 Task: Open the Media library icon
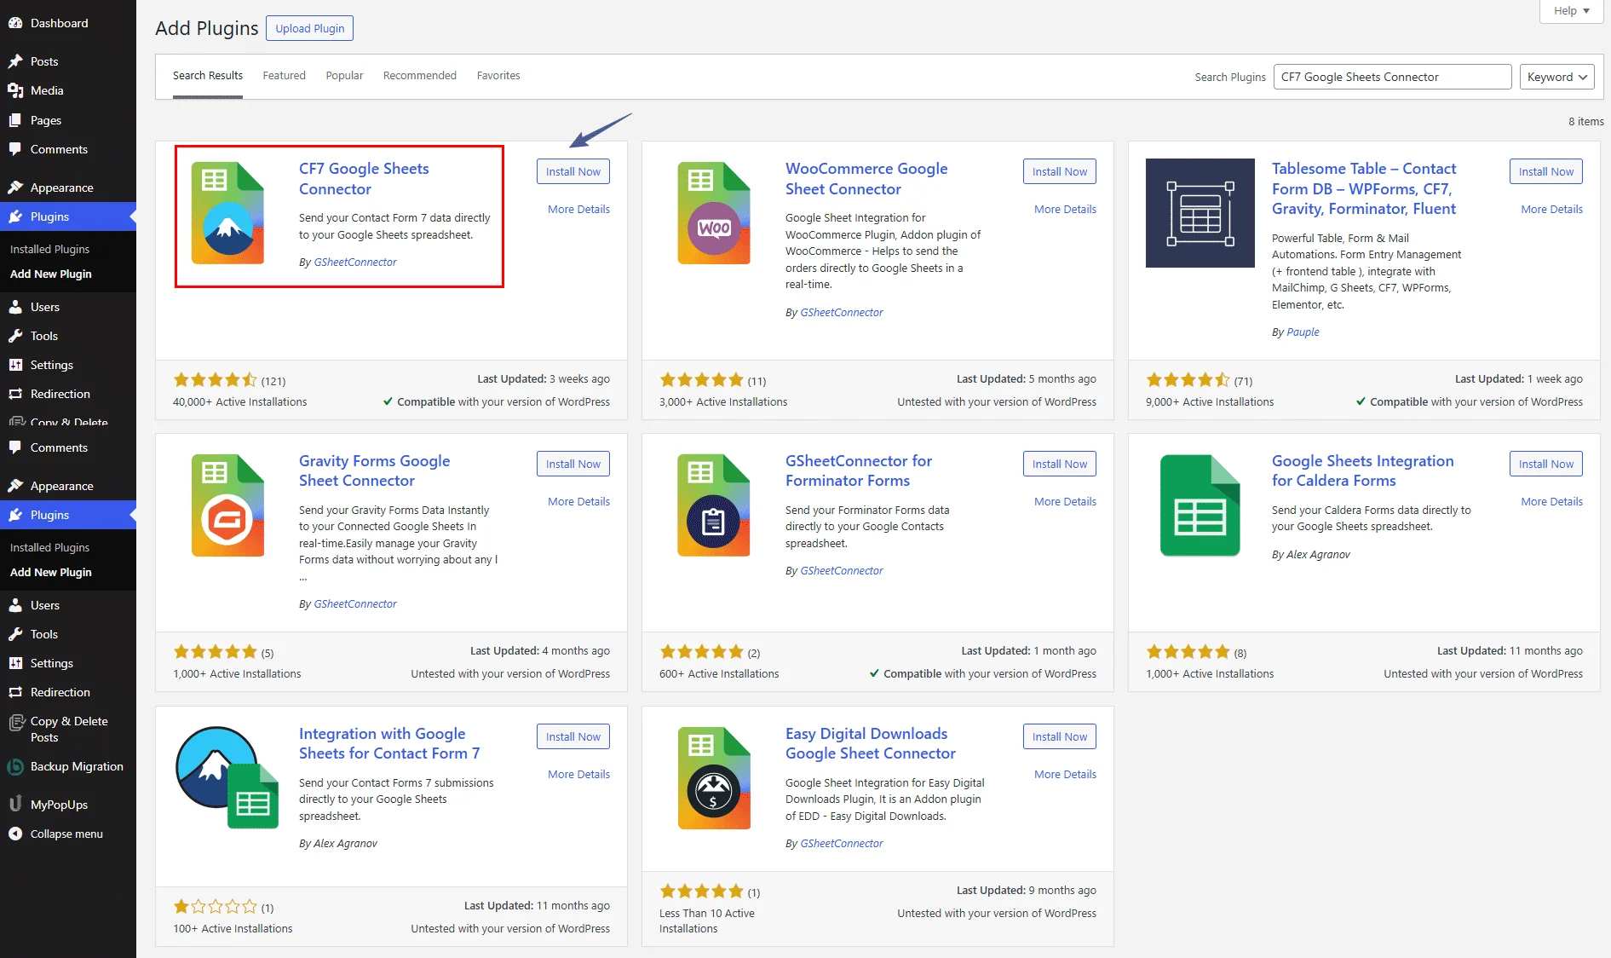[15, 90]
